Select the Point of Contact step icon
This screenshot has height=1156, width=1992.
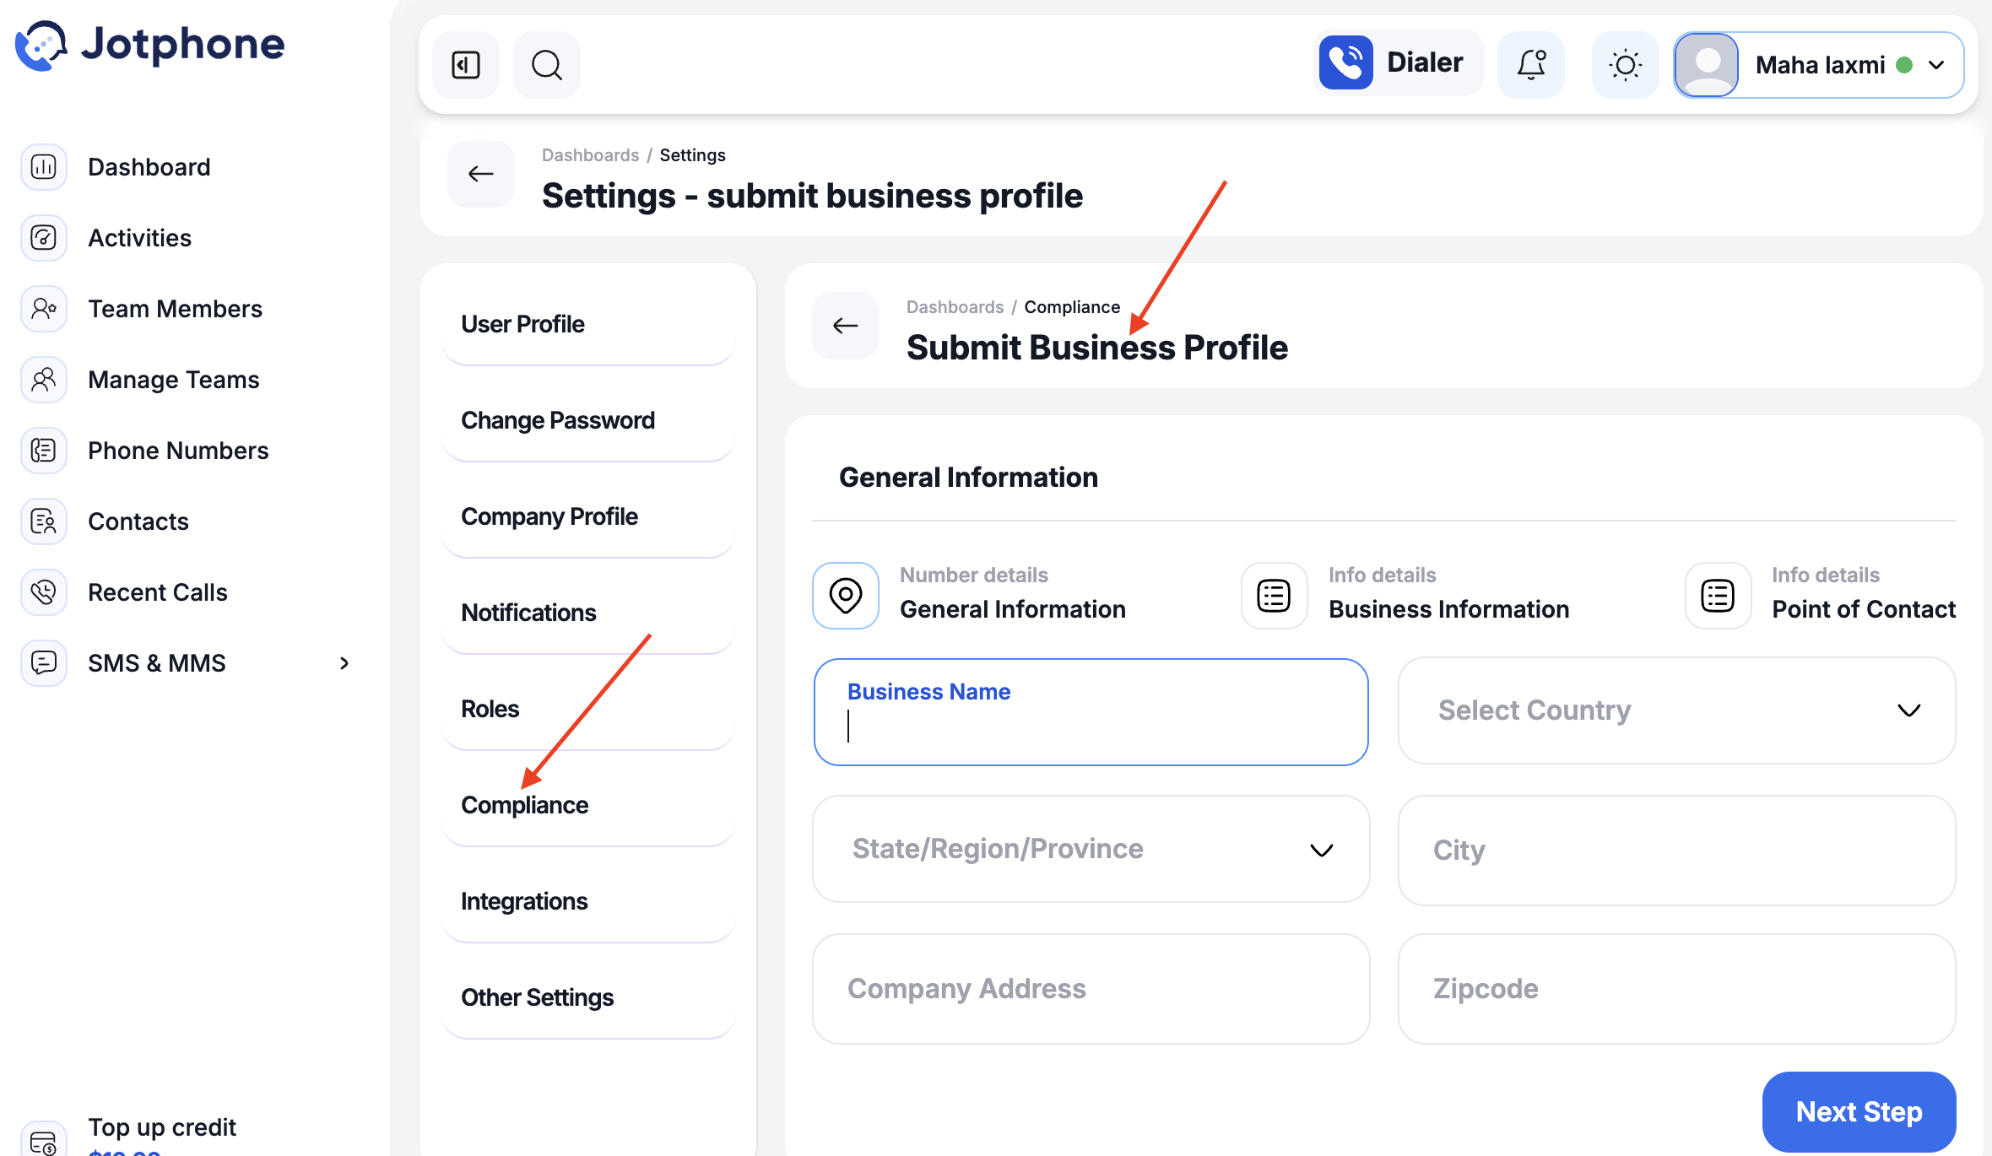click(1718, 596)
